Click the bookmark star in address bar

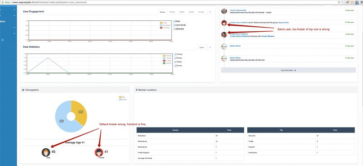pyautogui.click(x=342, y=2)
